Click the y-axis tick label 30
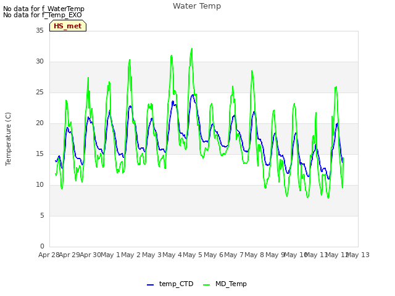The image size is (395, 296). tap(39, 62)
